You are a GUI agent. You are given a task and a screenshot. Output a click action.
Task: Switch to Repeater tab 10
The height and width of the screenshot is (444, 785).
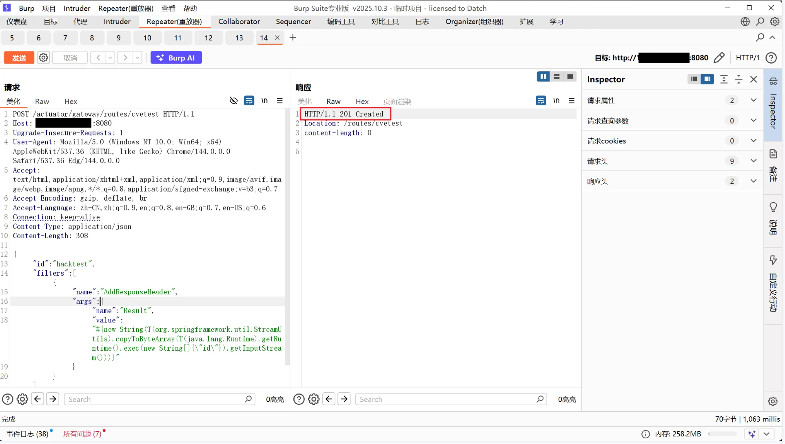coord(147,38)
